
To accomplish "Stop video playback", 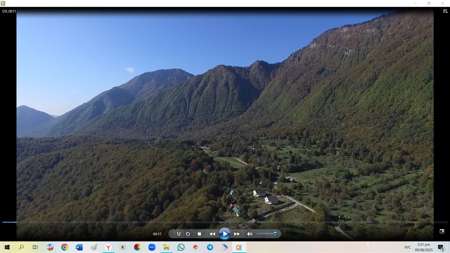I will click(200, 234).
